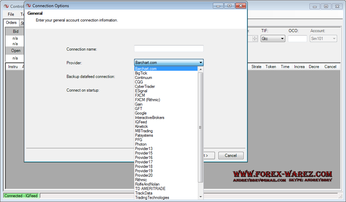Choose CQG as provider

pos(139,82)
